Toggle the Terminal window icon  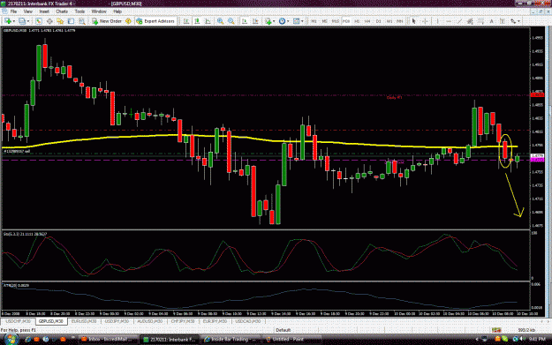point(72,21)
